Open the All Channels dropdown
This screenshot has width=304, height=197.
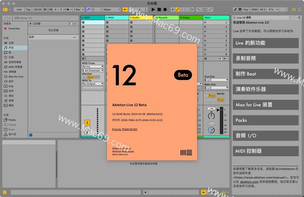pyautogui.click(x=93, y=71)
